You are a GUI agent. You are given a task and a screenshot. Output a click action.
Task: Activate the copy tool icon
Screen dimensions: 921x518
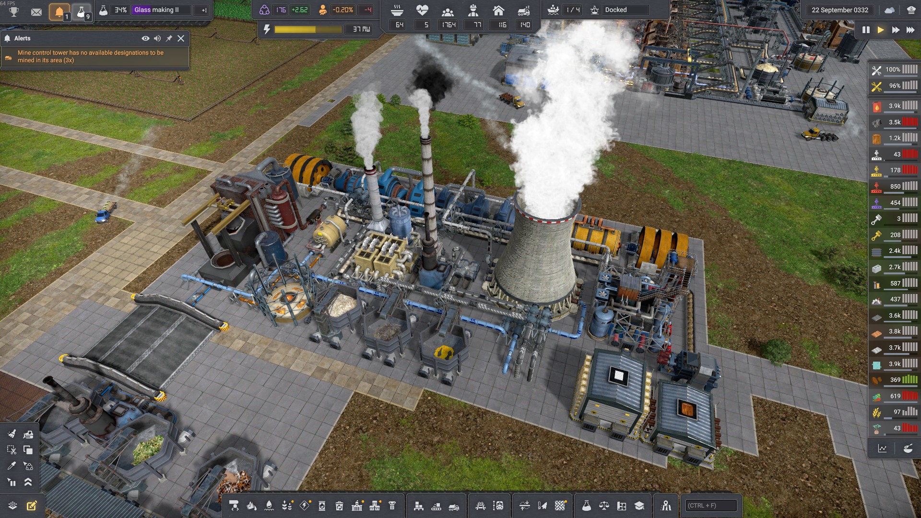pyautogui.click(x=28, y=450)
